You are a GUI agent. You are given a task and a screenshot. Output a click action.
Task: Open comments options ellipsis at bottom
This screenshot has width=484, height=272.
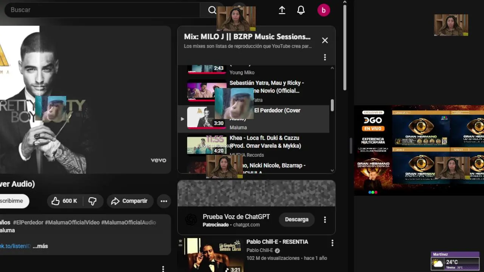[163, 269]
